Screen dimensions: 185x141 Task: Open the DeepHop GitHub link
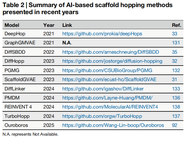102,34
